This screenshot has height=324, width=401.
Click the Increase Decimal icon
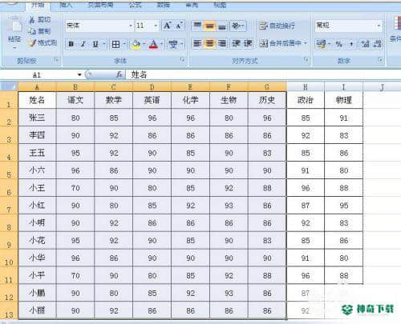click(x=365, y=44)
